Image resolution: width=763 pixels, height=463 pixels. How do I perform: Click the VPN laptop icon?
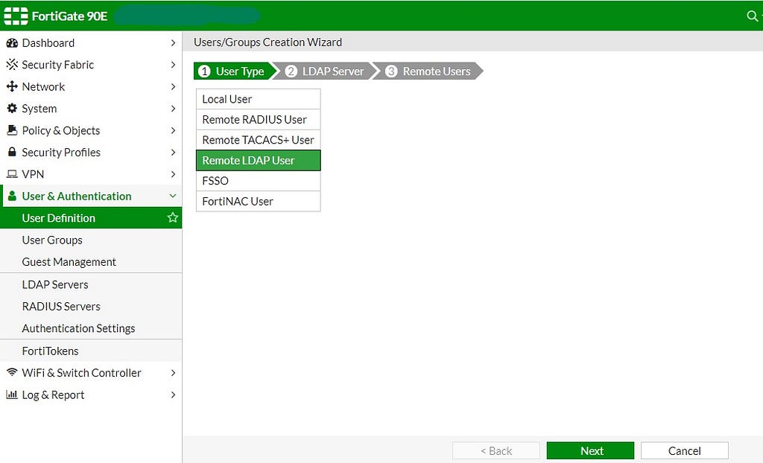(x=12, y=174)
